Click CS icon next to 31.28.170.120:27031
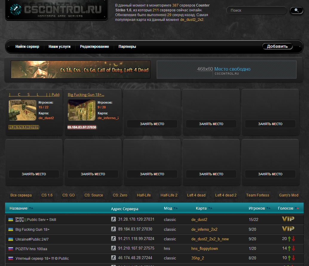 tap(113, 219)
